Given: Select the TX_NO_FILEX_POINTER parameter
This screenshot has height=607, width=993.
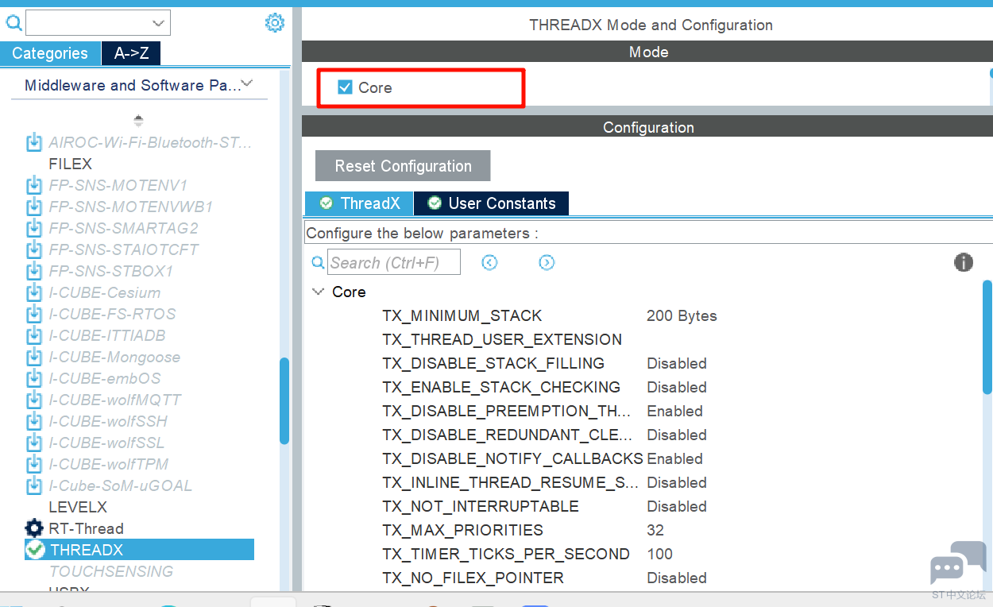Looking at the screenshot, I should [473, 578].
